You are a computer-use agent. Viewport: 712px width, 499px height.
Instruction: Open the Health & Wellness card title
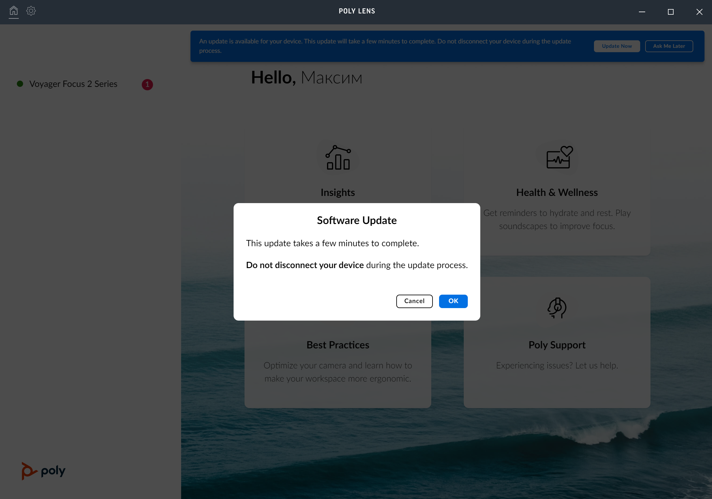tap(557, 192)
